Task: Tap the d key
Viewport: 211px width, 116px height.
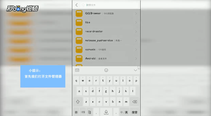Action: [93, 91]
